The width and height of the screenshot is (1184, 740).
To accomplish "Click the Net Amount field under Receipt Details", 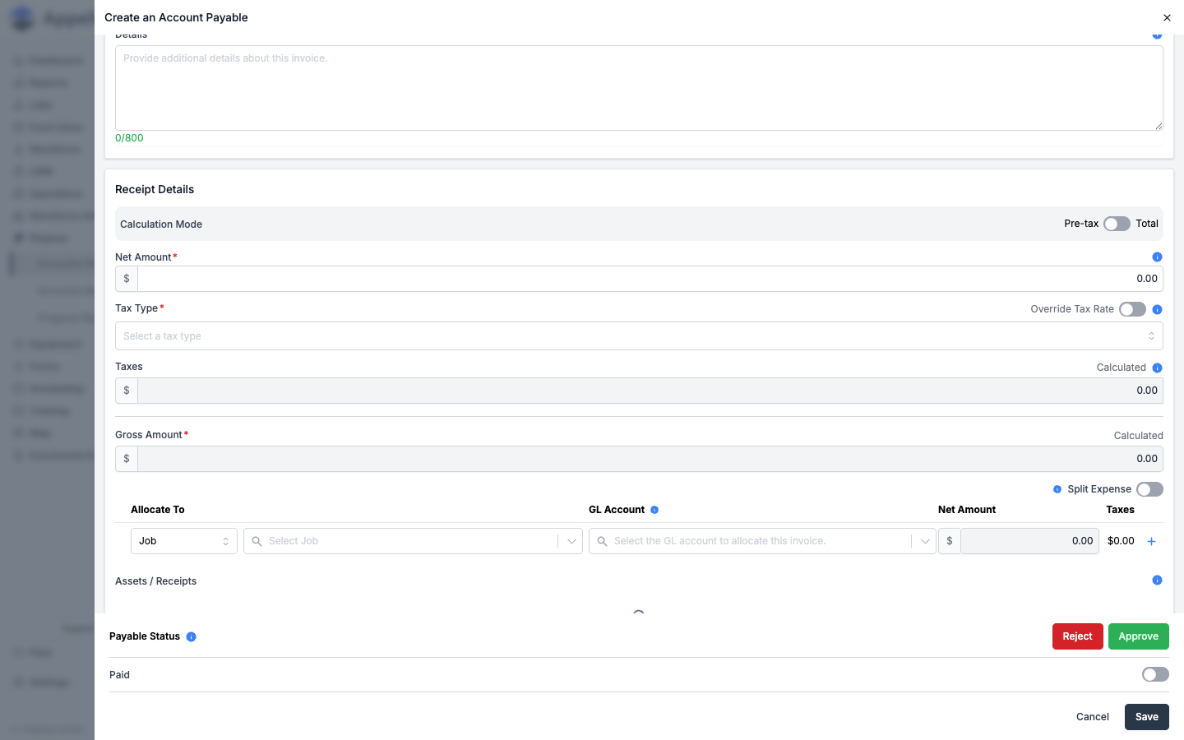I will point(650,279).
